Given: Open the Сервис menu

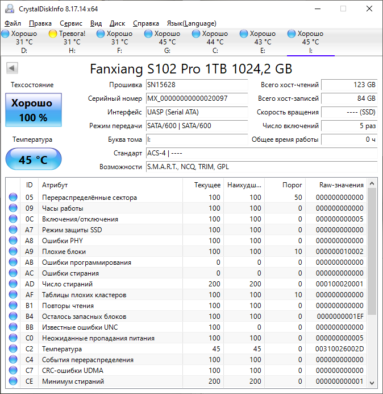Looking at the screenshot, I should 71,23.
